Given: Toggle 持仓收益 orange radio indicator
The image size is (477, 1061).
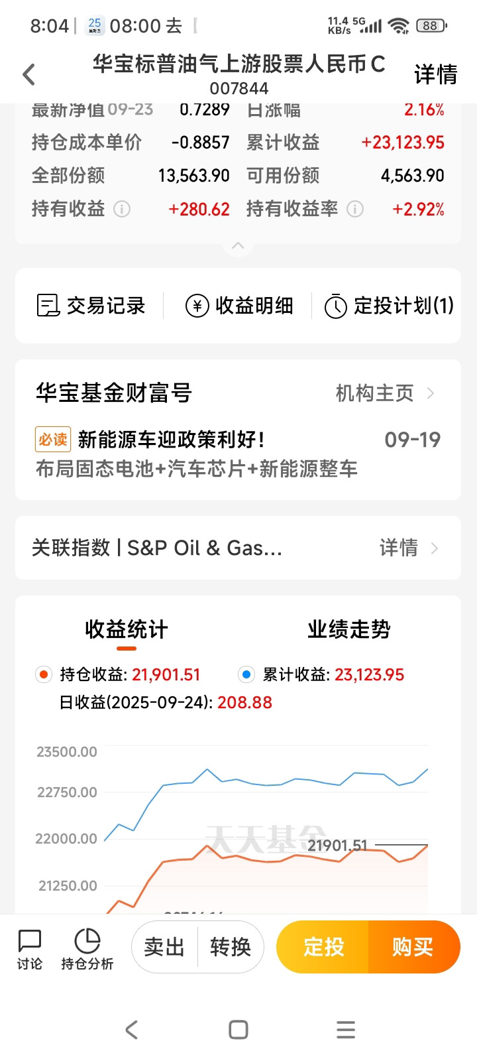Looking at the screenshot, I should (44, 675).
